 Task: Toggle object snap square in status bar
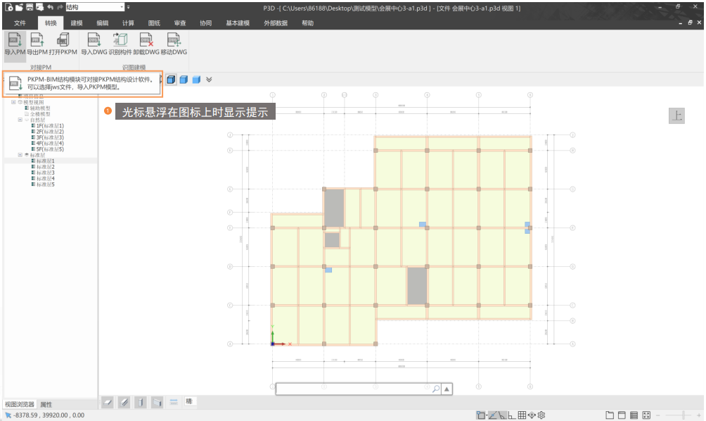tap(480, 415)
